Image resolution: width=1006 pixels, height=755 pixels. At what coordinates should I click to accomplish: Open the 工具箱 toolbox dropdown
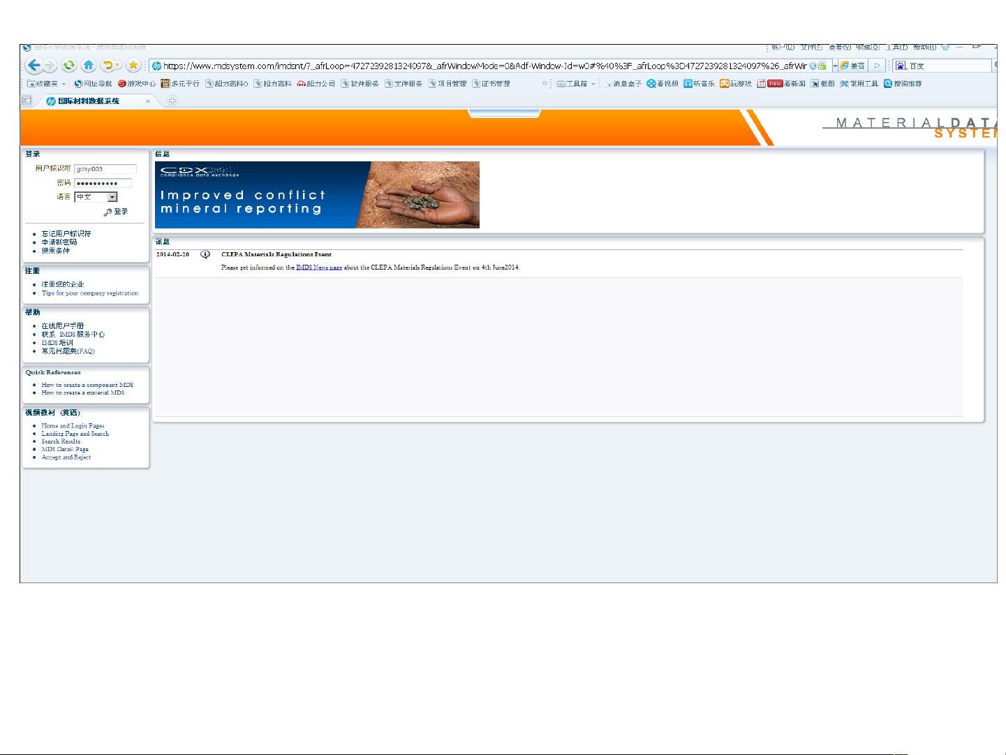tap(576, 84)
